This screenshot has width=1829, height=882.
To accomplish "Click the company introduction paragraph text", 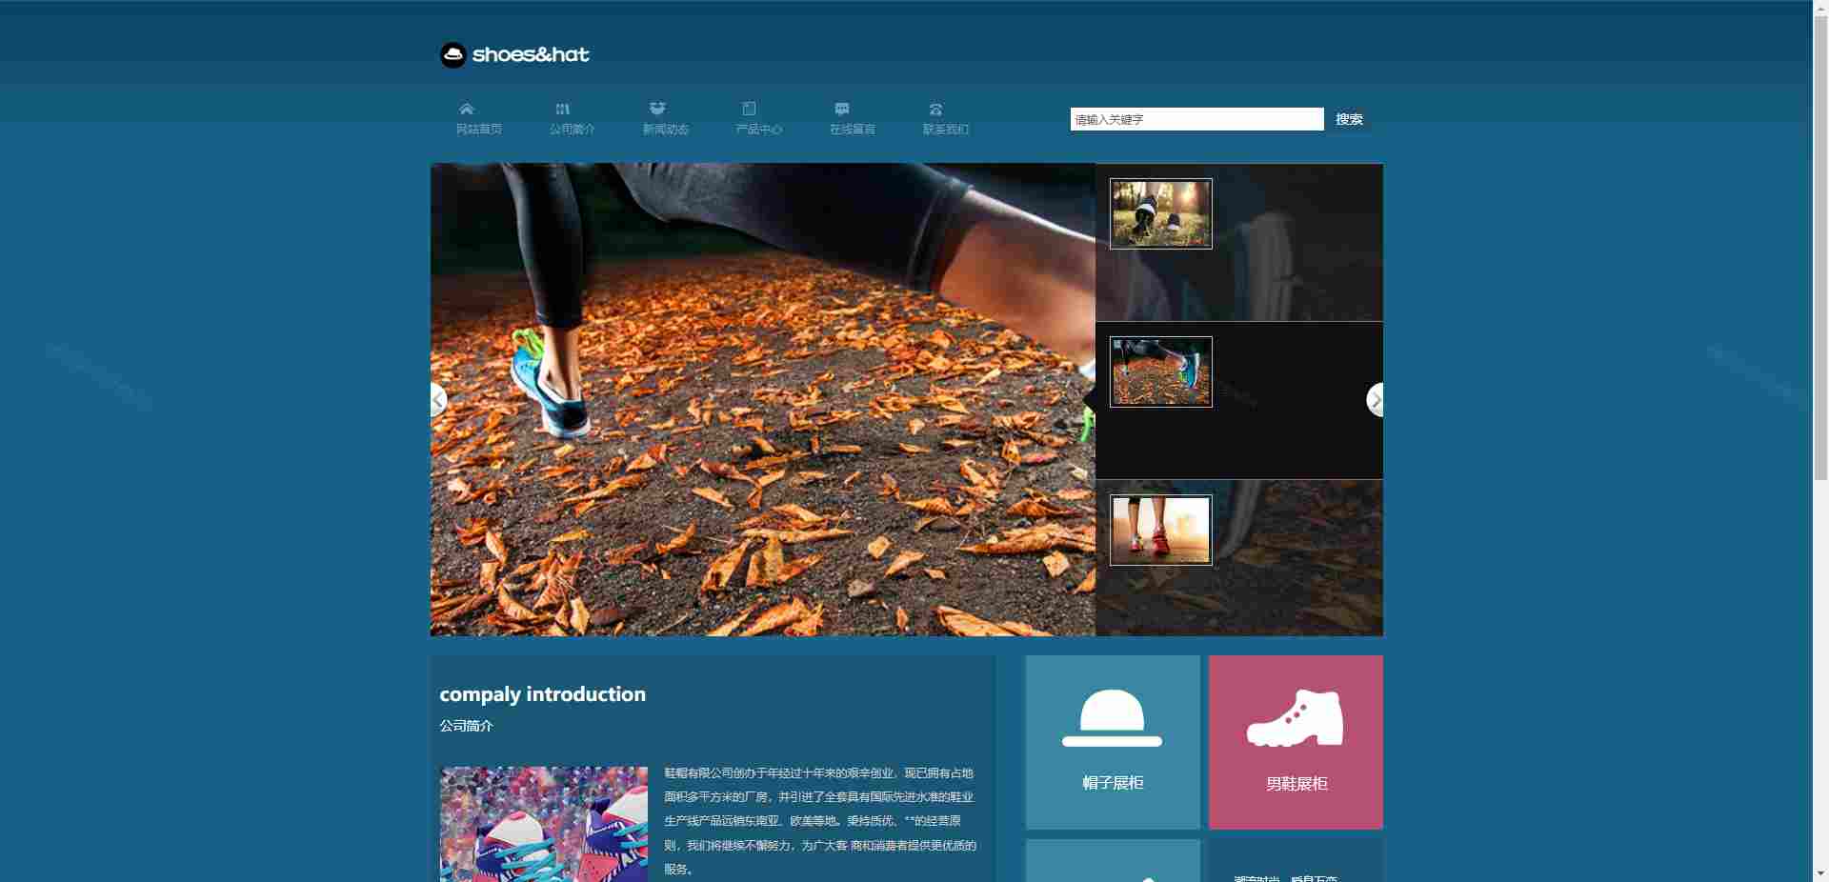I will tap(820, 821).
